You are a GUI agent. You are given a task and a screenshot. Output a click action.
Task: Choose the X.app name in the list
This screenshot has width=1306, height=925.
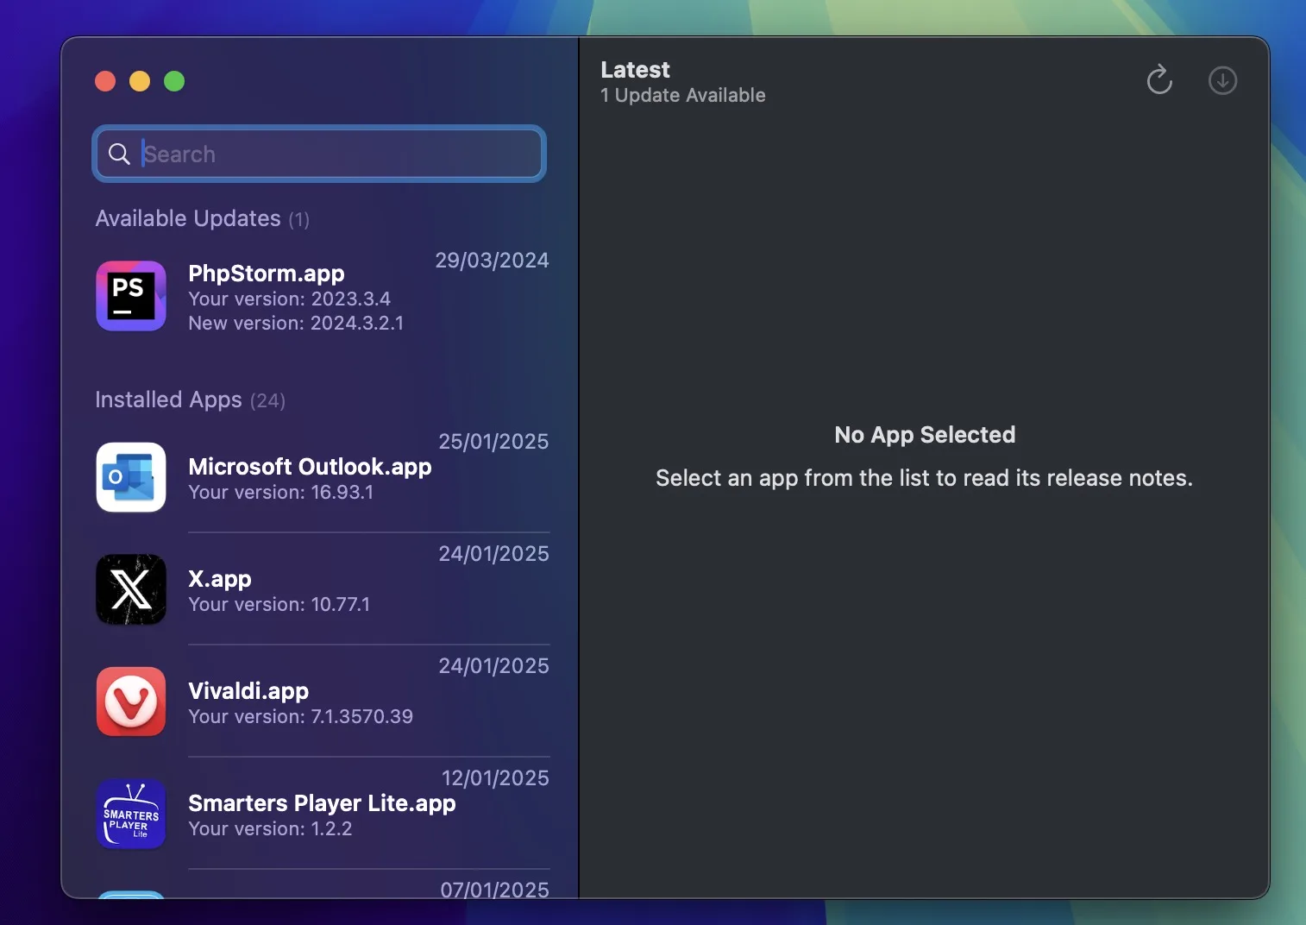[220, 579]
